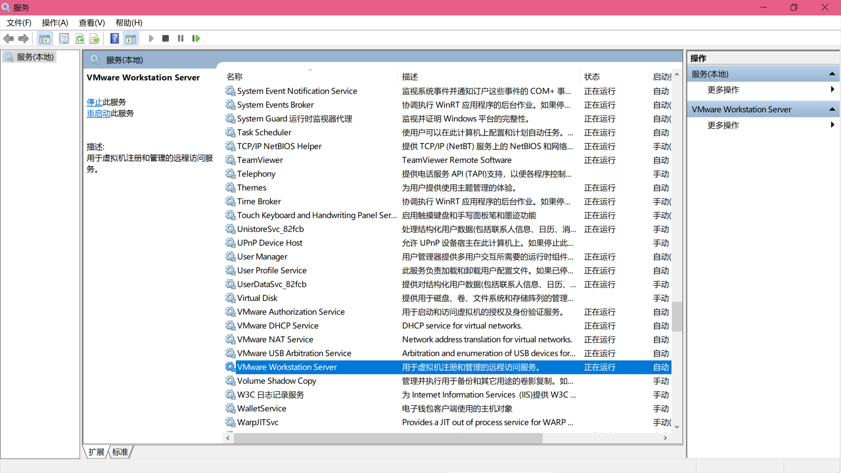Select VMware Authorization Service row
This screenshot has width=841, height=473.
448,312
